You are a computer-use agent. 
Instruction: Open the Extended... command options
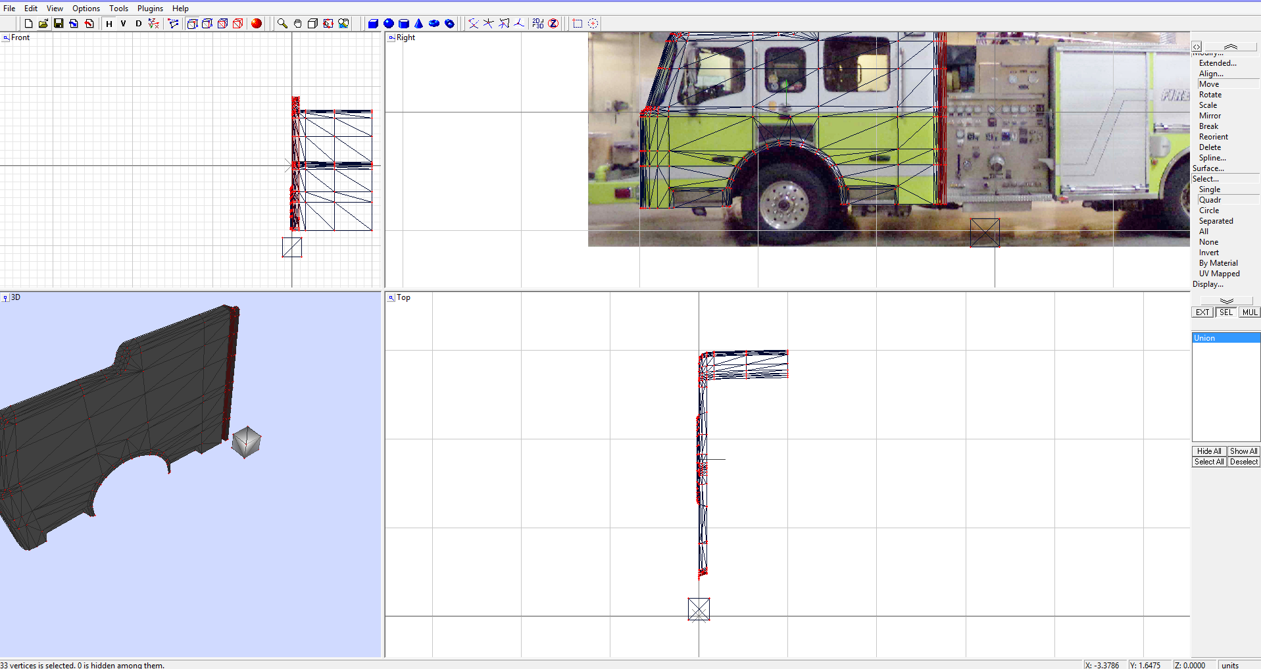(x=1218, y=62)
